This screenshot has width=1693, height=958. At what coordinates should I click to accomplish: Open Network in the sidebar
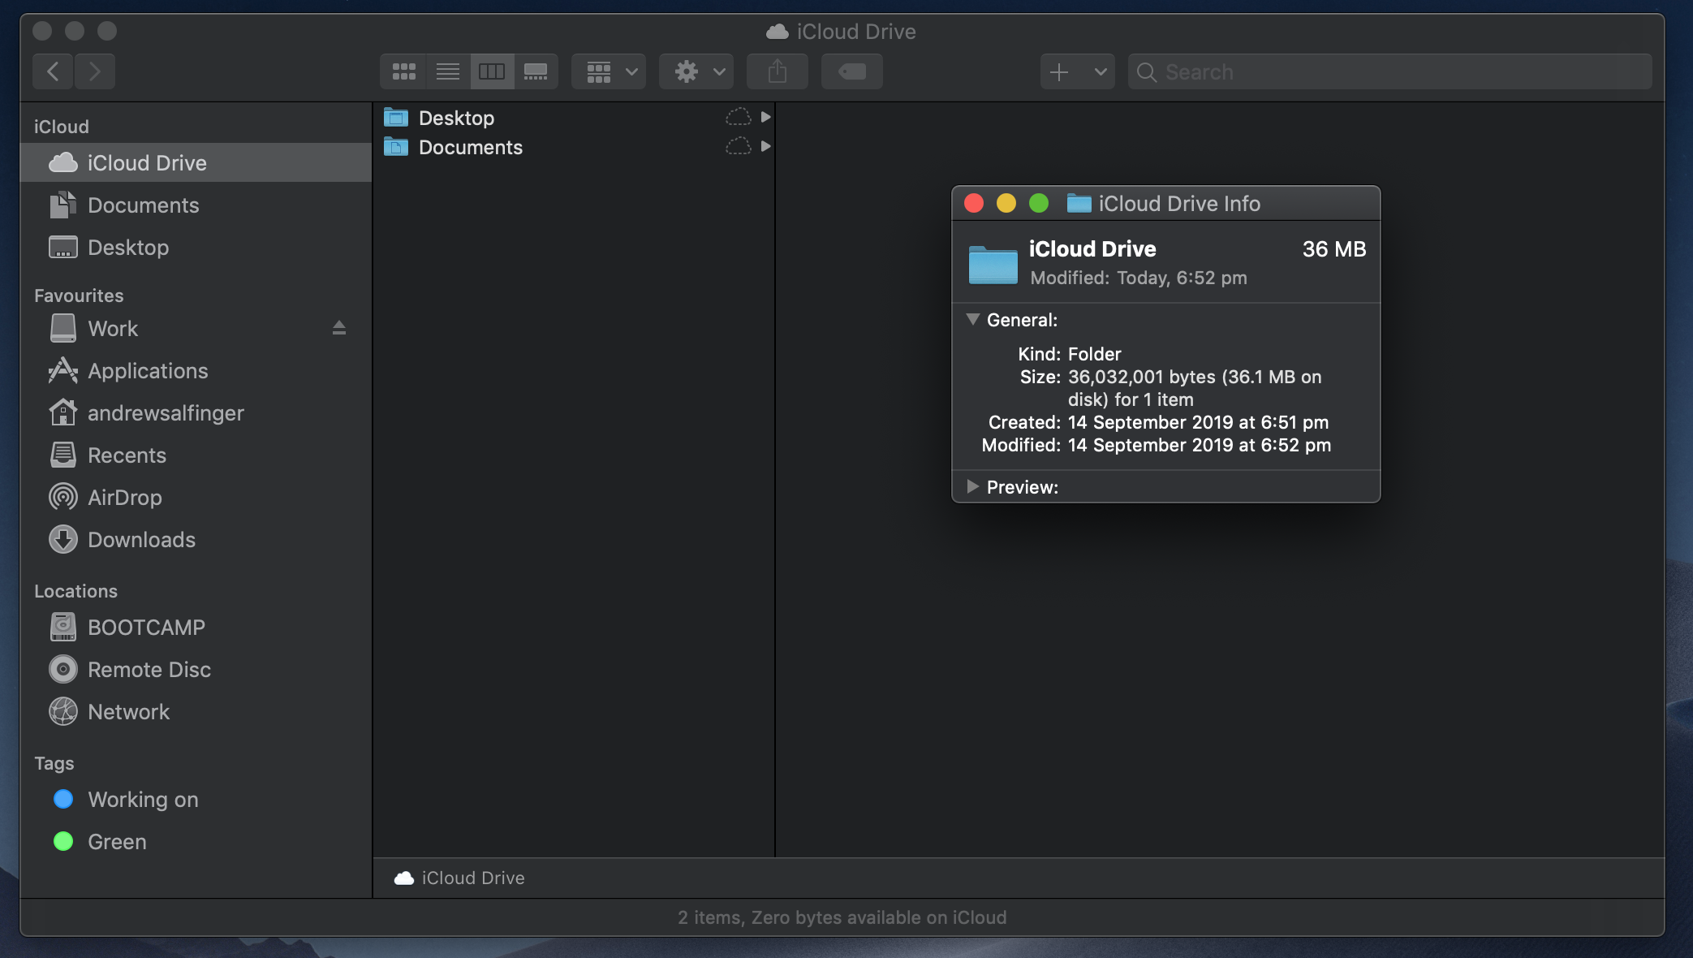coord(196,711)
